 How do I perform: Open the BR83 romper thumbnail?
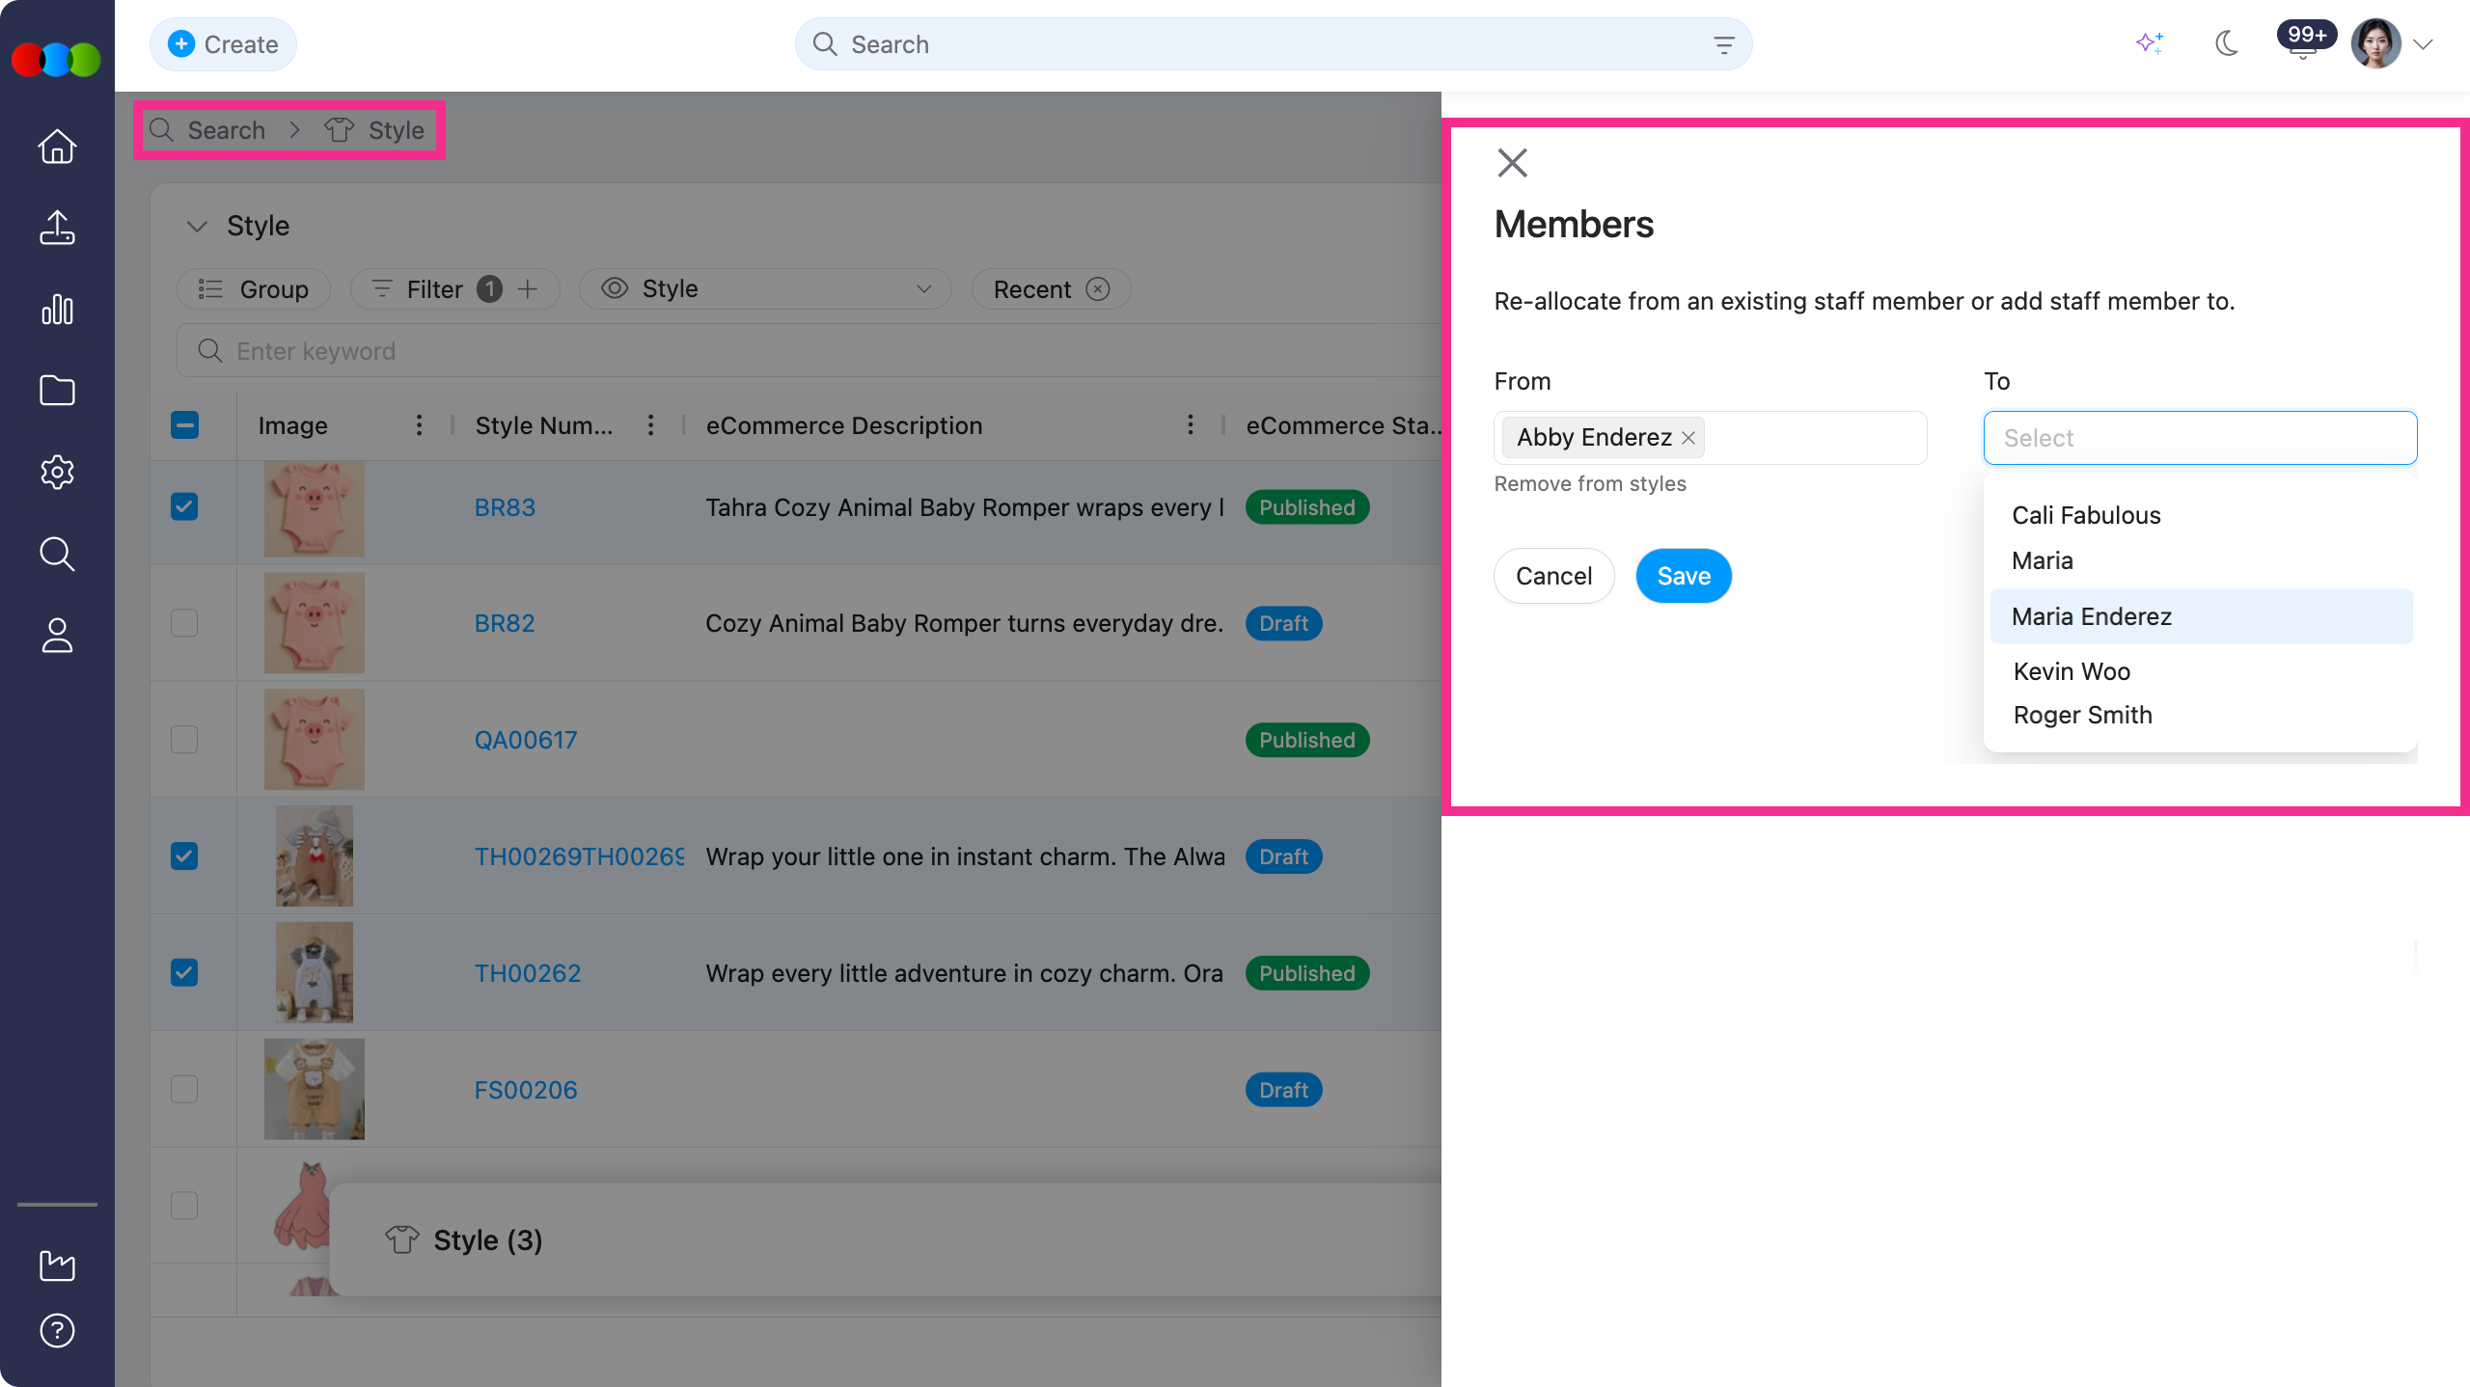(x=315, y=507)
